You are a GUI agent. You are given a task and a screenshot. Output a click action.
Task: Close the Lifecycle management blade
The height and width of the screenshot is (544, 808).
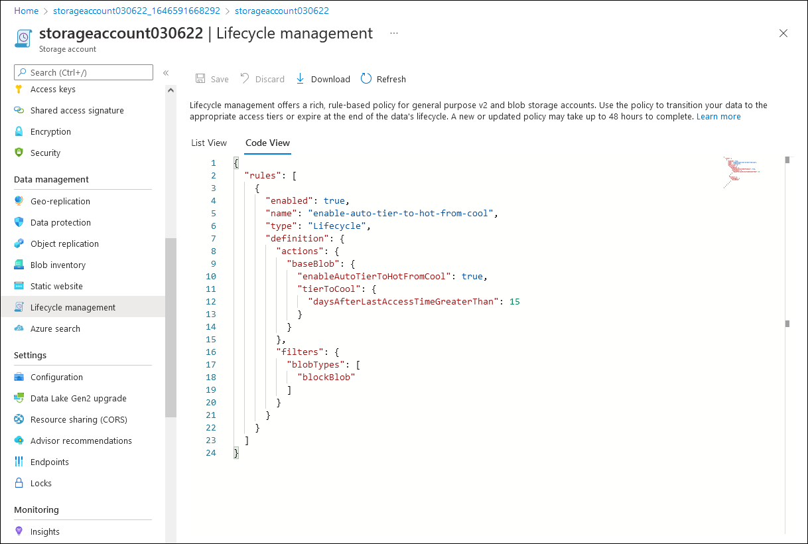783,33
